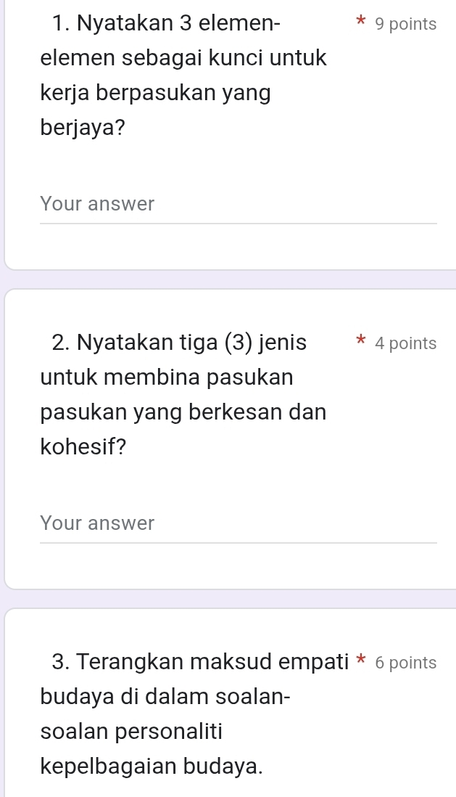Click the 6 points label on question 3

(405, 662)
